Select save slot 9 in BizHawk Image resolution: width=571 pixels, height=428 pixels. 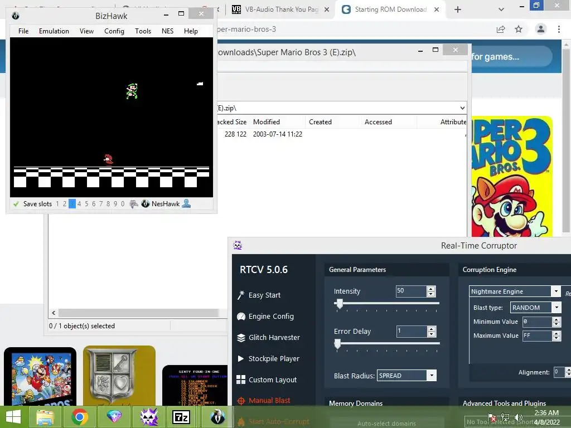point(115,204)
